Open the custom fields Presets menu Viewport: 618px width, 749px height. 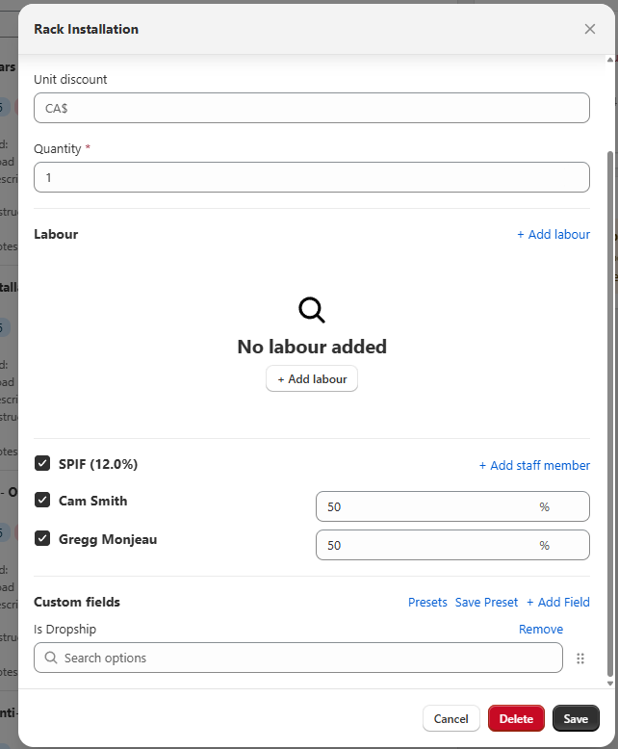427,603
